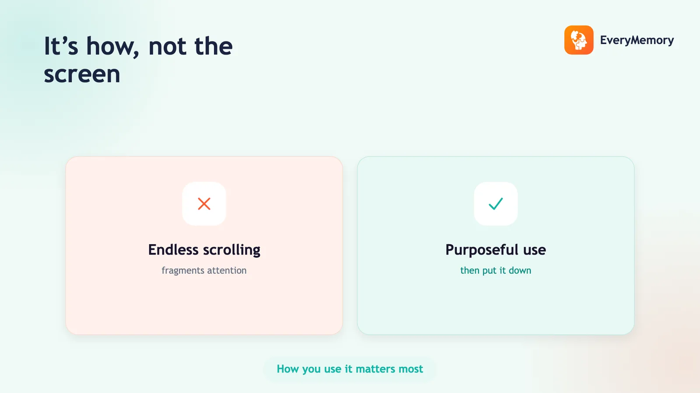
Task: Click the word "attention" under Endless scrolling
Action: pos(227,270)
